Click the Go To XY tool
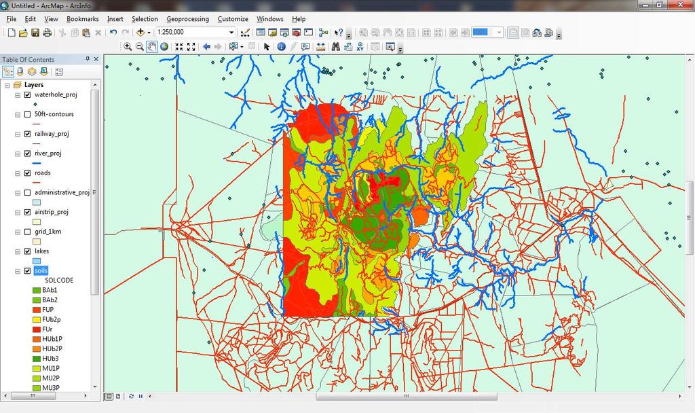This screenshot has height=413, width=695. tap(360, 47)
